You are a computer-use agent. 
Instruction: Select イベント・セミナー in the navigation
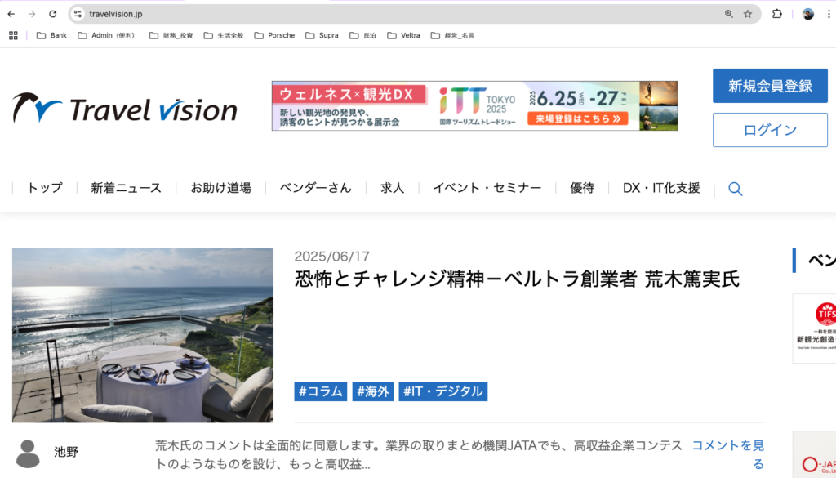487,188
